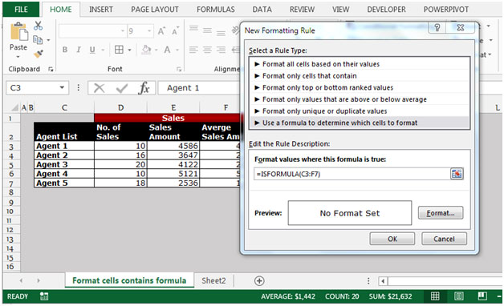Click the Font Color A icon

pos(167,50)
